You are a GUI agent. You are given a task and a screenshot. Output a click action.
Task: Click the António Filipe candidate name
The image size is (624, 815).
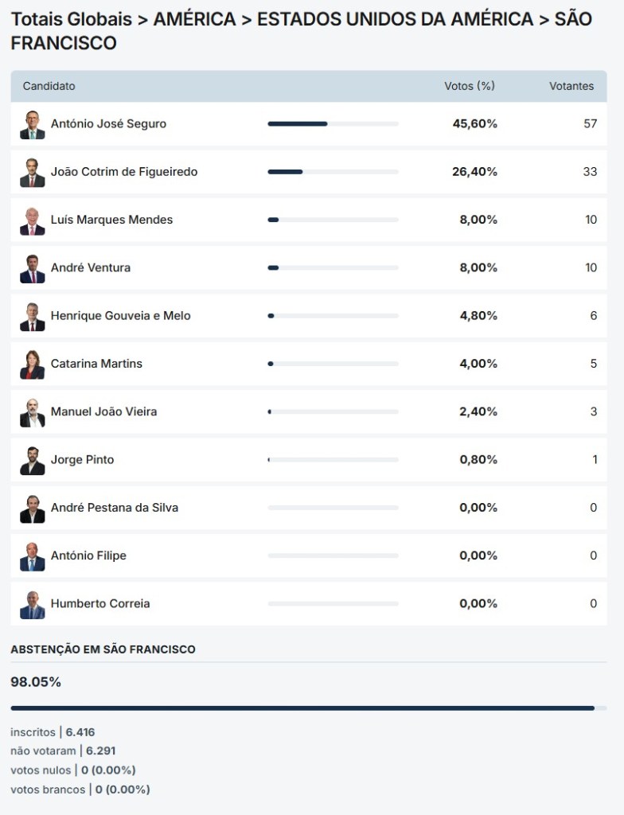pyautogui.click(x=88, y=556)
